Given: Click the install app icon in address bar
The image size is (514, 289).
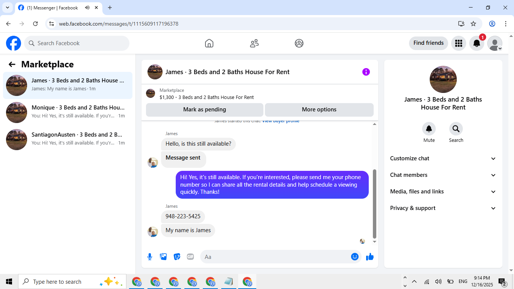Looking at the screenshot, I should [461, 24].
